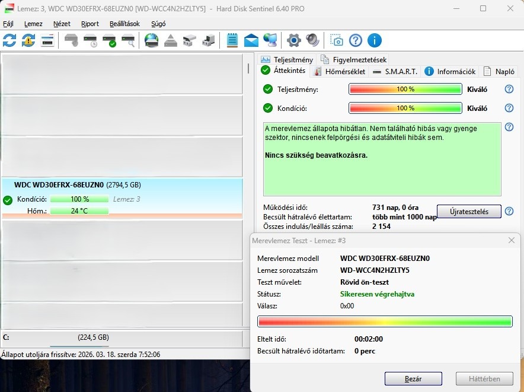Click the disk with clock toolbar icon

click(90, 40)
